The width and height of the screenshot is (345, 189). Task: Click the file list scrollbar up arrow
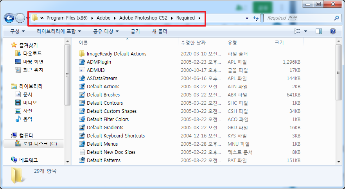339,41
